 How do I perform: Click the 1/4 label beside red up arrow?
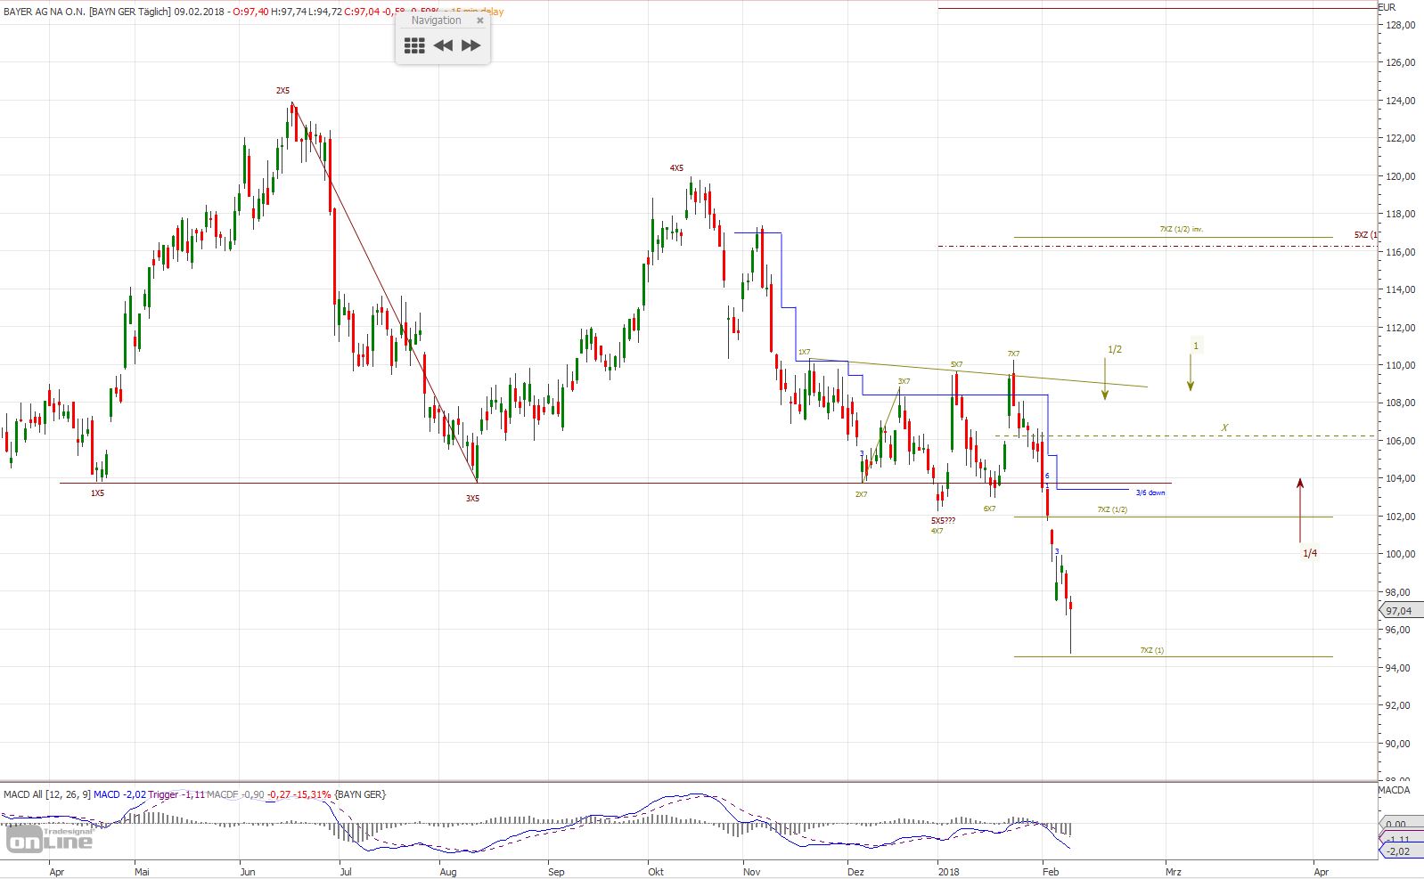click(x=1310, y=553)
